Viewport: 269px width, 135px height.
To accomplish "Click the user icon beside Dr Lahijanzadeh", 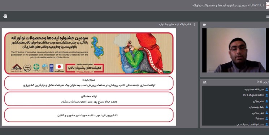I will click(x=266, y=95).
